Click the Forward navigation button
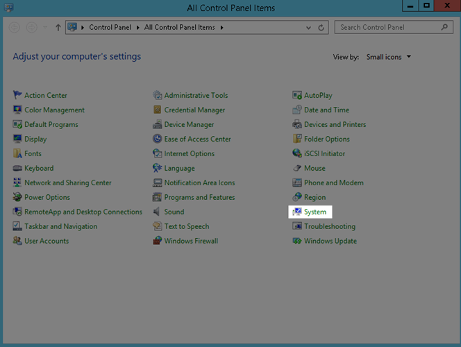The width and height of the screenshot is (461, 347). 32,27
